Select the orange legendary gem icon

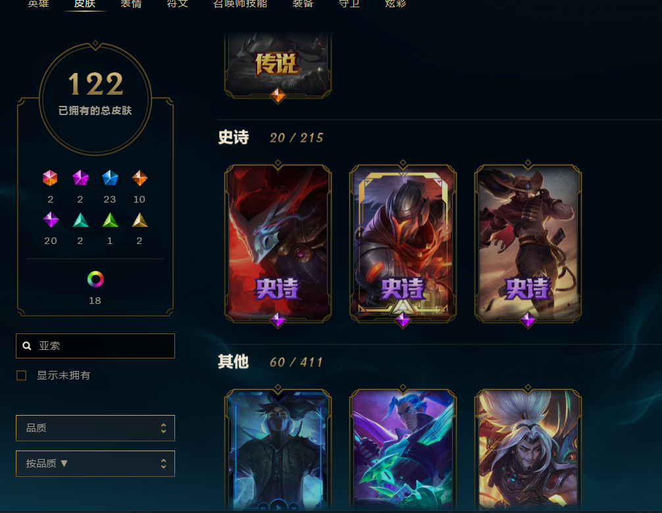point(140,178)
